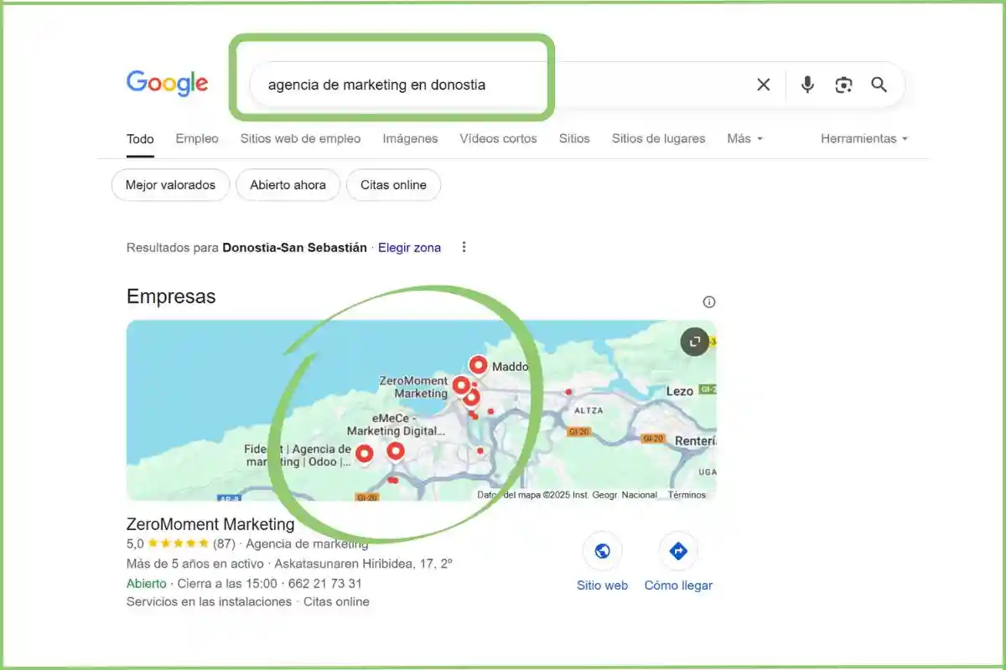Select the Cómo llegar directions icon

click(x=678, y=550)
